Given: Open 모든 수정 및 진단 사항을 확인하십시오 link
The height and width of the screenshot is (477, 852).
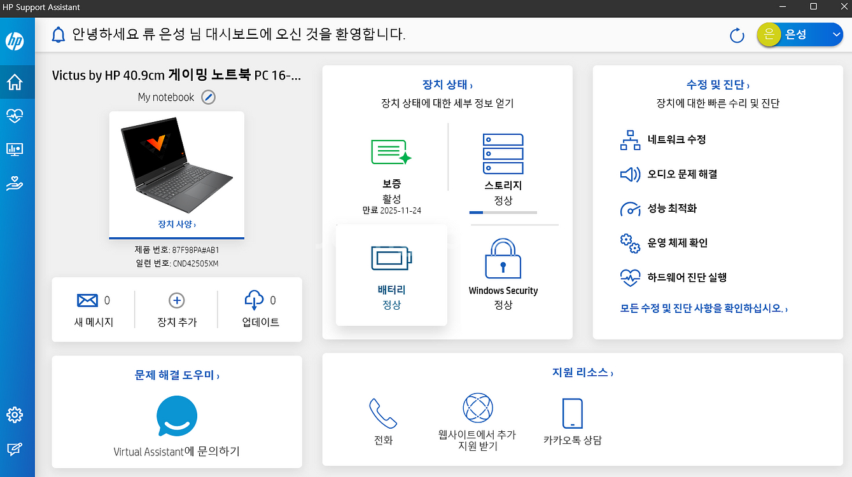Looking at the screenshot, I should pos(704,308).
